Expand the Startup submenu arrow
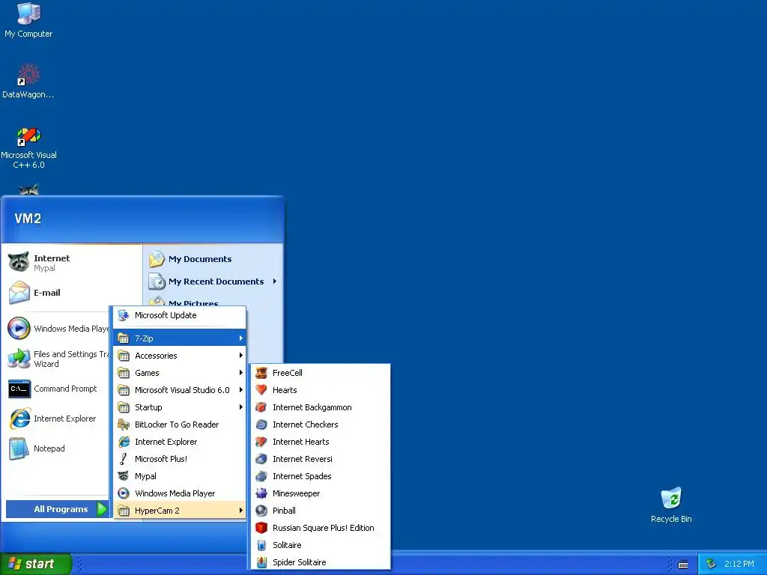 (x=240, y=407)
